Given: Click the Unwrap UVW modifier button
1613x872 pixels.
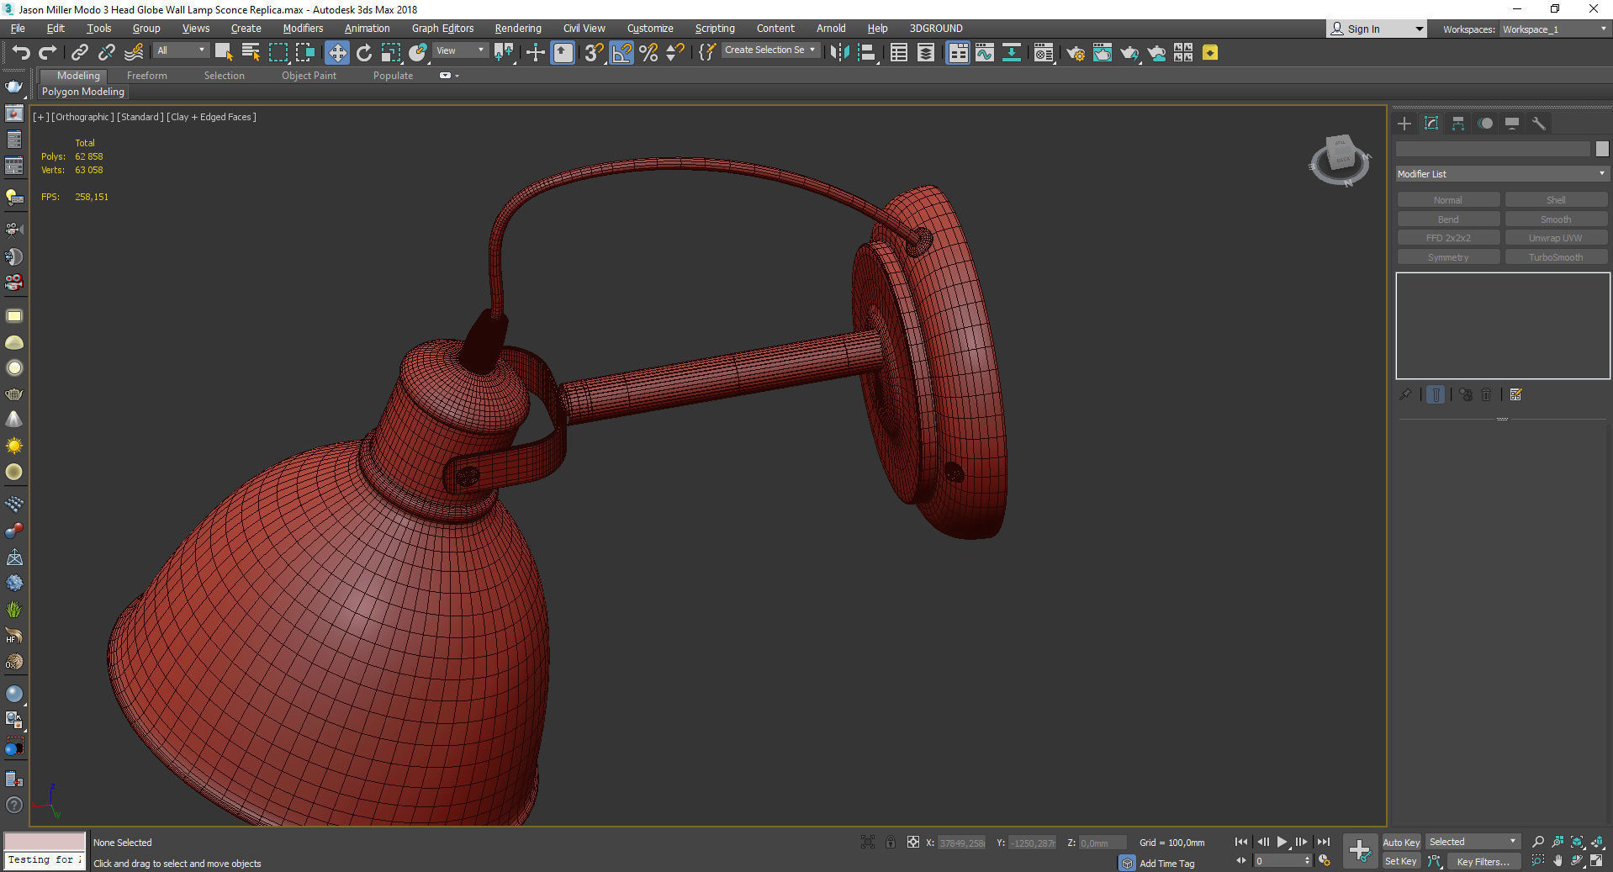Looking at the screenshot, I should [1556, 238].
